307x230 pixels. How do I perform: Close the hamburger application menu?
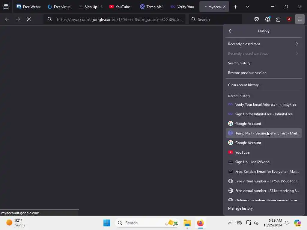pyautogui.click(x=300, y=19)
